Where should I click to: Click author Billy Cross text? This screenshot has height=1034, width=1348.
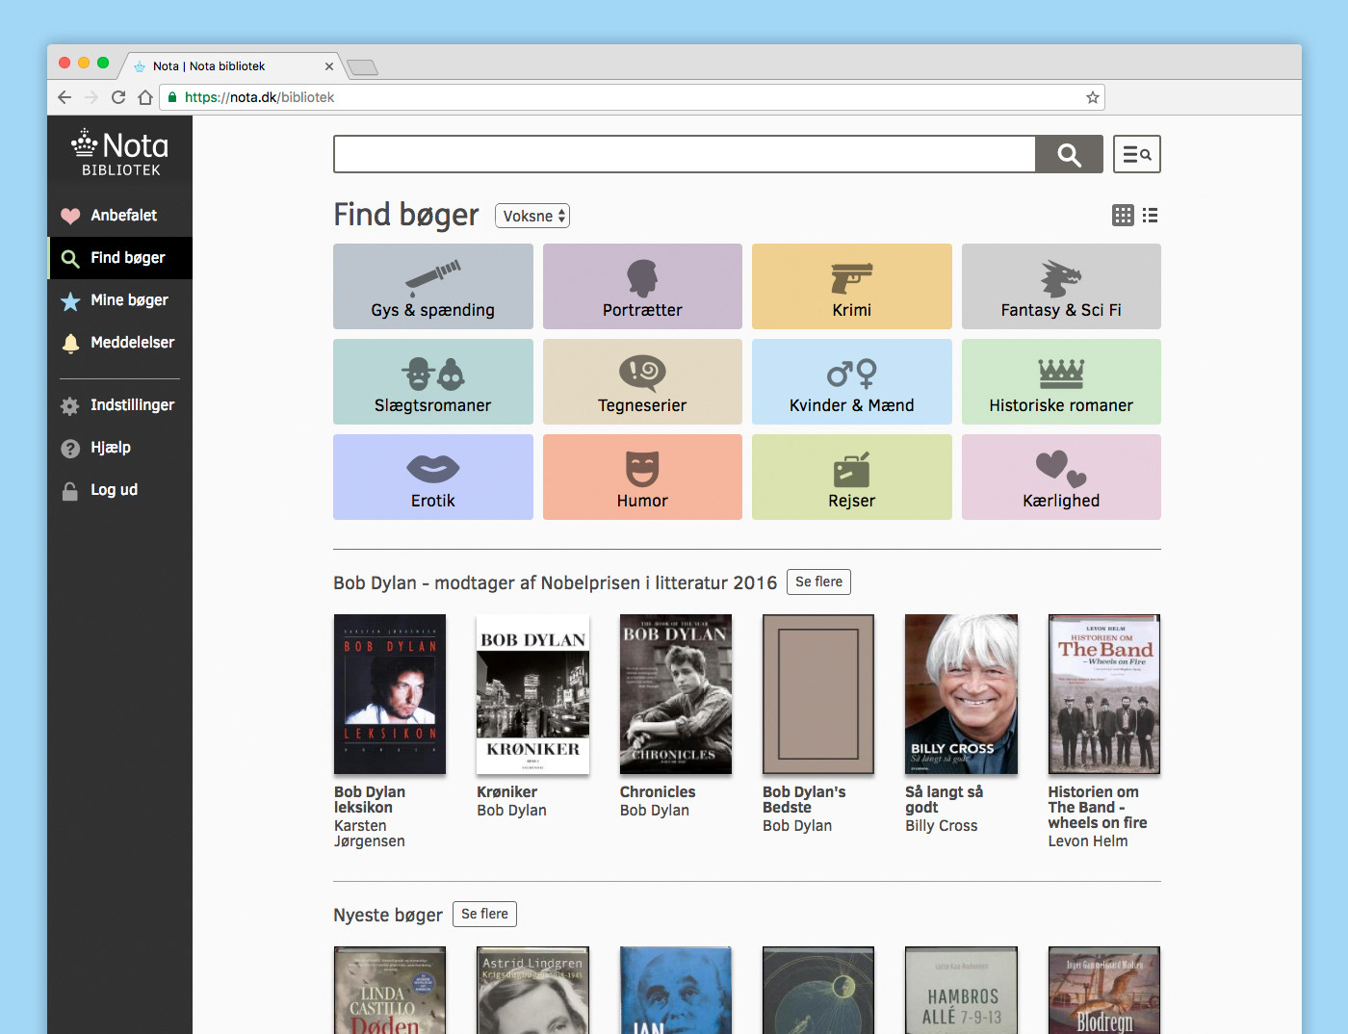pos(941,825)
